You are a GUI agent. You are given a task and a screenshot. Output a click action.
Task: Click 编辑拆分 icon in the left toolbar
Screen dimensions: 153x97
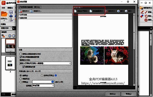pyautogui.click(x=31, y=11)
